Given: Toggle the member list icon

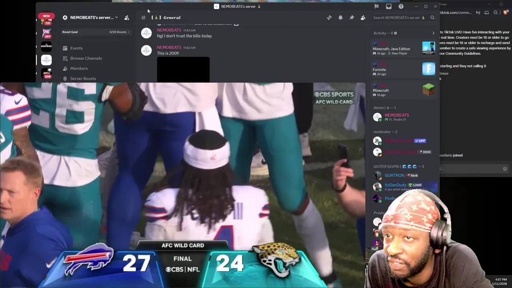Looking at the screenshot, I should coord(363,18).
